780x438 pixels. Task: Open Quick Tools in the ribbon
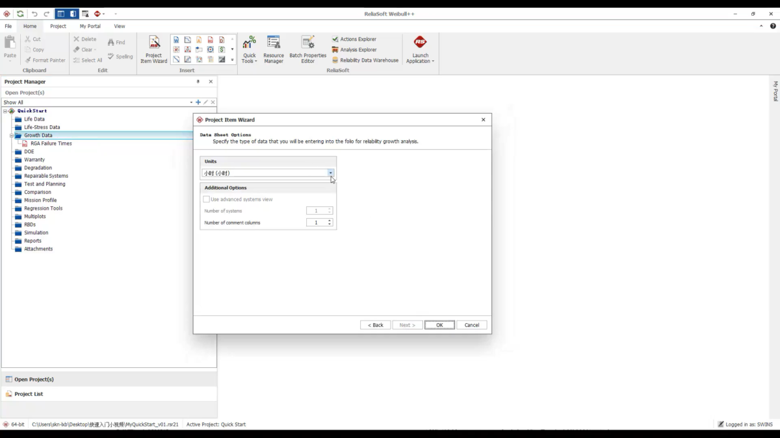click(x=249, y=50)
